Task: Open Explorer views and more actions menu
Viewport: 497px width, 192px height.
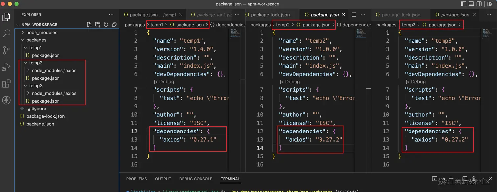Action: (x=111, y=15)
